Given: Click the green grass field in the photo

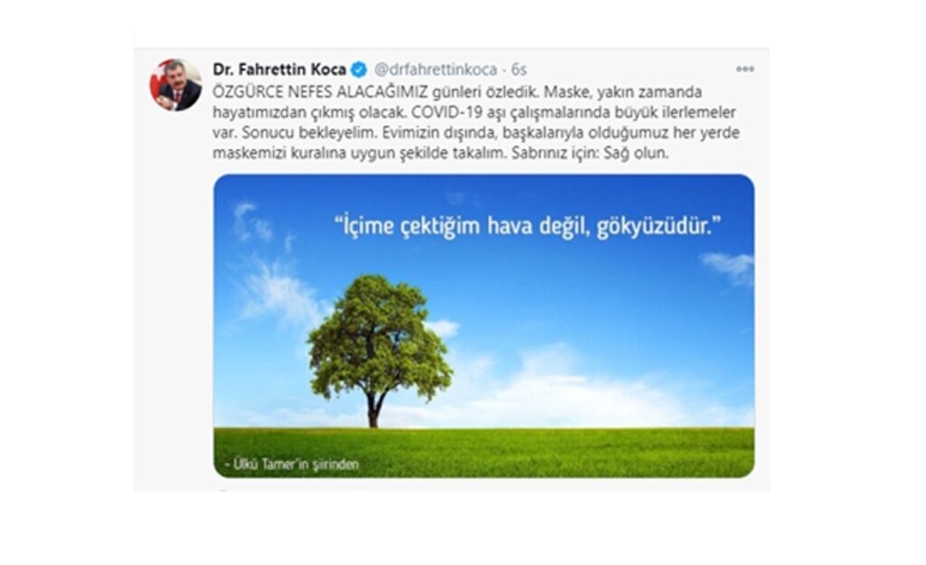Looking at the screenshot, I should coord(484,452).
